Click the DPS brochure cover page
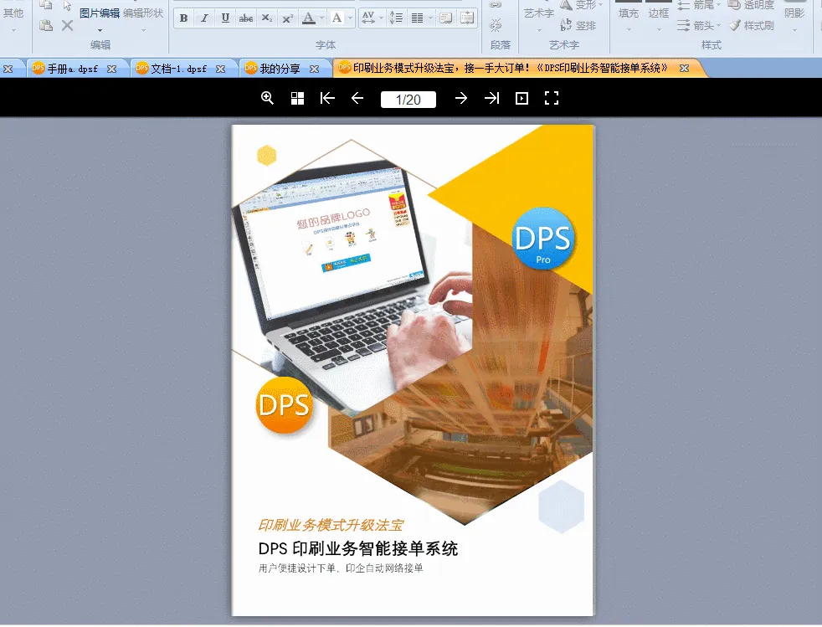This screenshot has width=822, height=627. click(x=413, y=370)
